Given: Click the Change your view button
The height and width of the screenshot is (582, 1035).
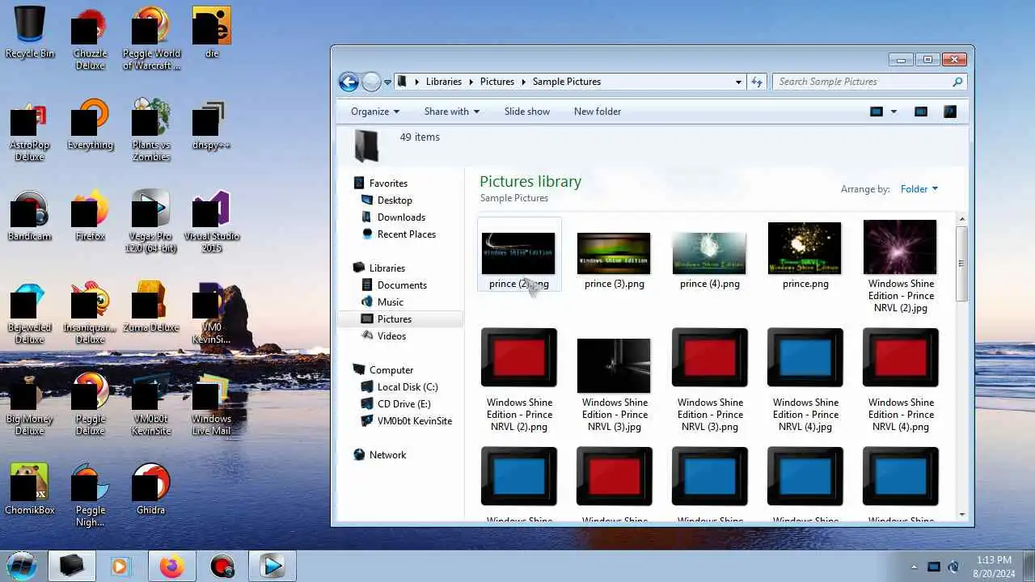Looking at the screenshot, I should pyautogui.click(x=877, y=112).
